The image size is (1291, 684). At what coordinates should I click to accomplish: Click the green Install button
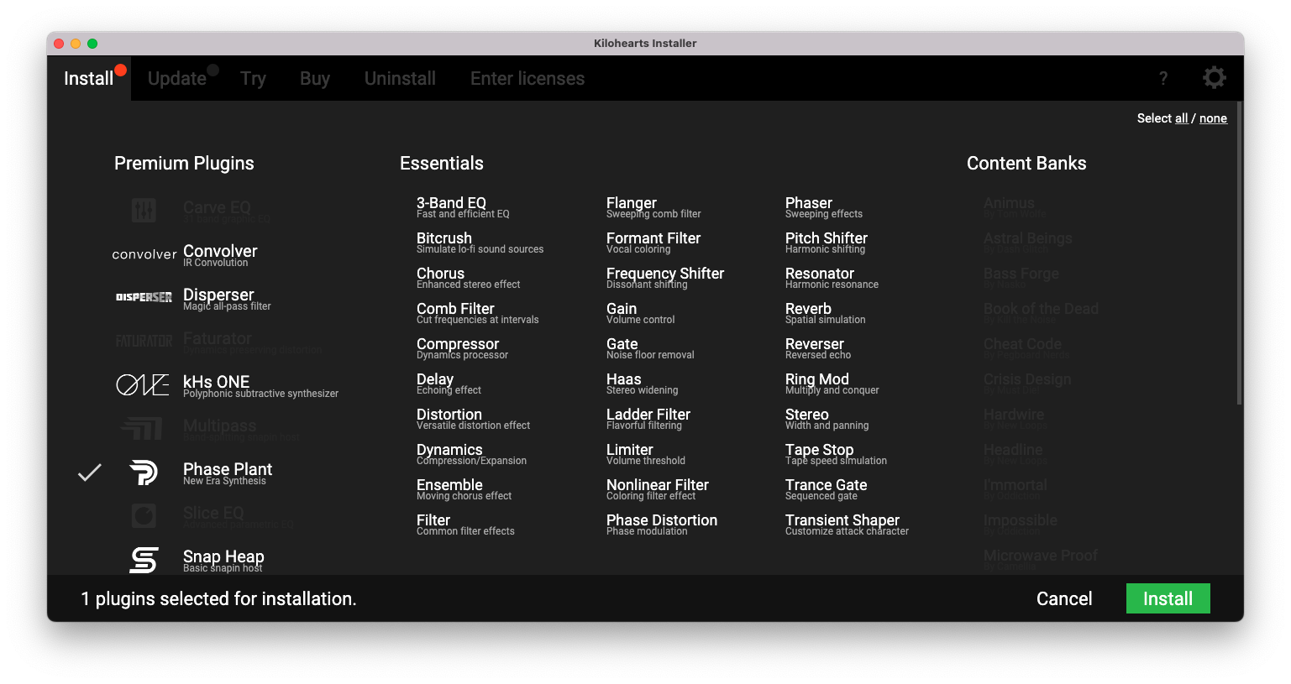click(1168, 598)
